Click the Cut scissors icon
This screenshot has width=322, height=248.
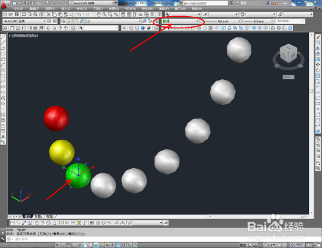[x=48, y=14]
